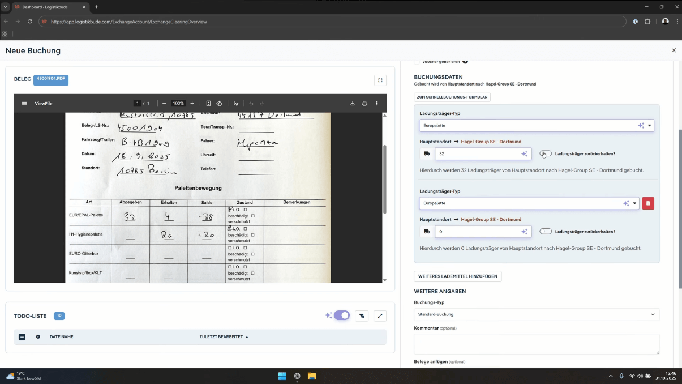Click the quantity field containing 0
This screenshot has height=384, width=682.
[x=483, y=232]
